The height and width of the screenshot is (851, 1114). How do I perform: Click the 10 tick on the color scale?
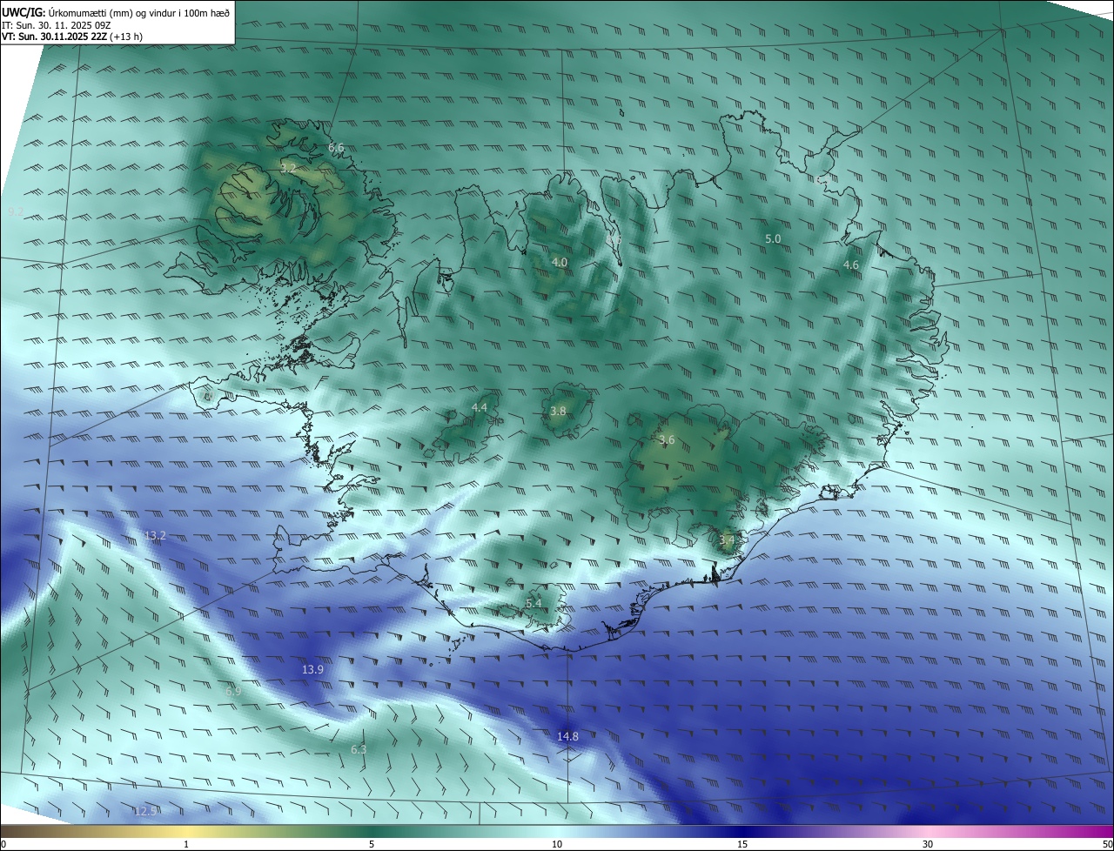(557, 844)
